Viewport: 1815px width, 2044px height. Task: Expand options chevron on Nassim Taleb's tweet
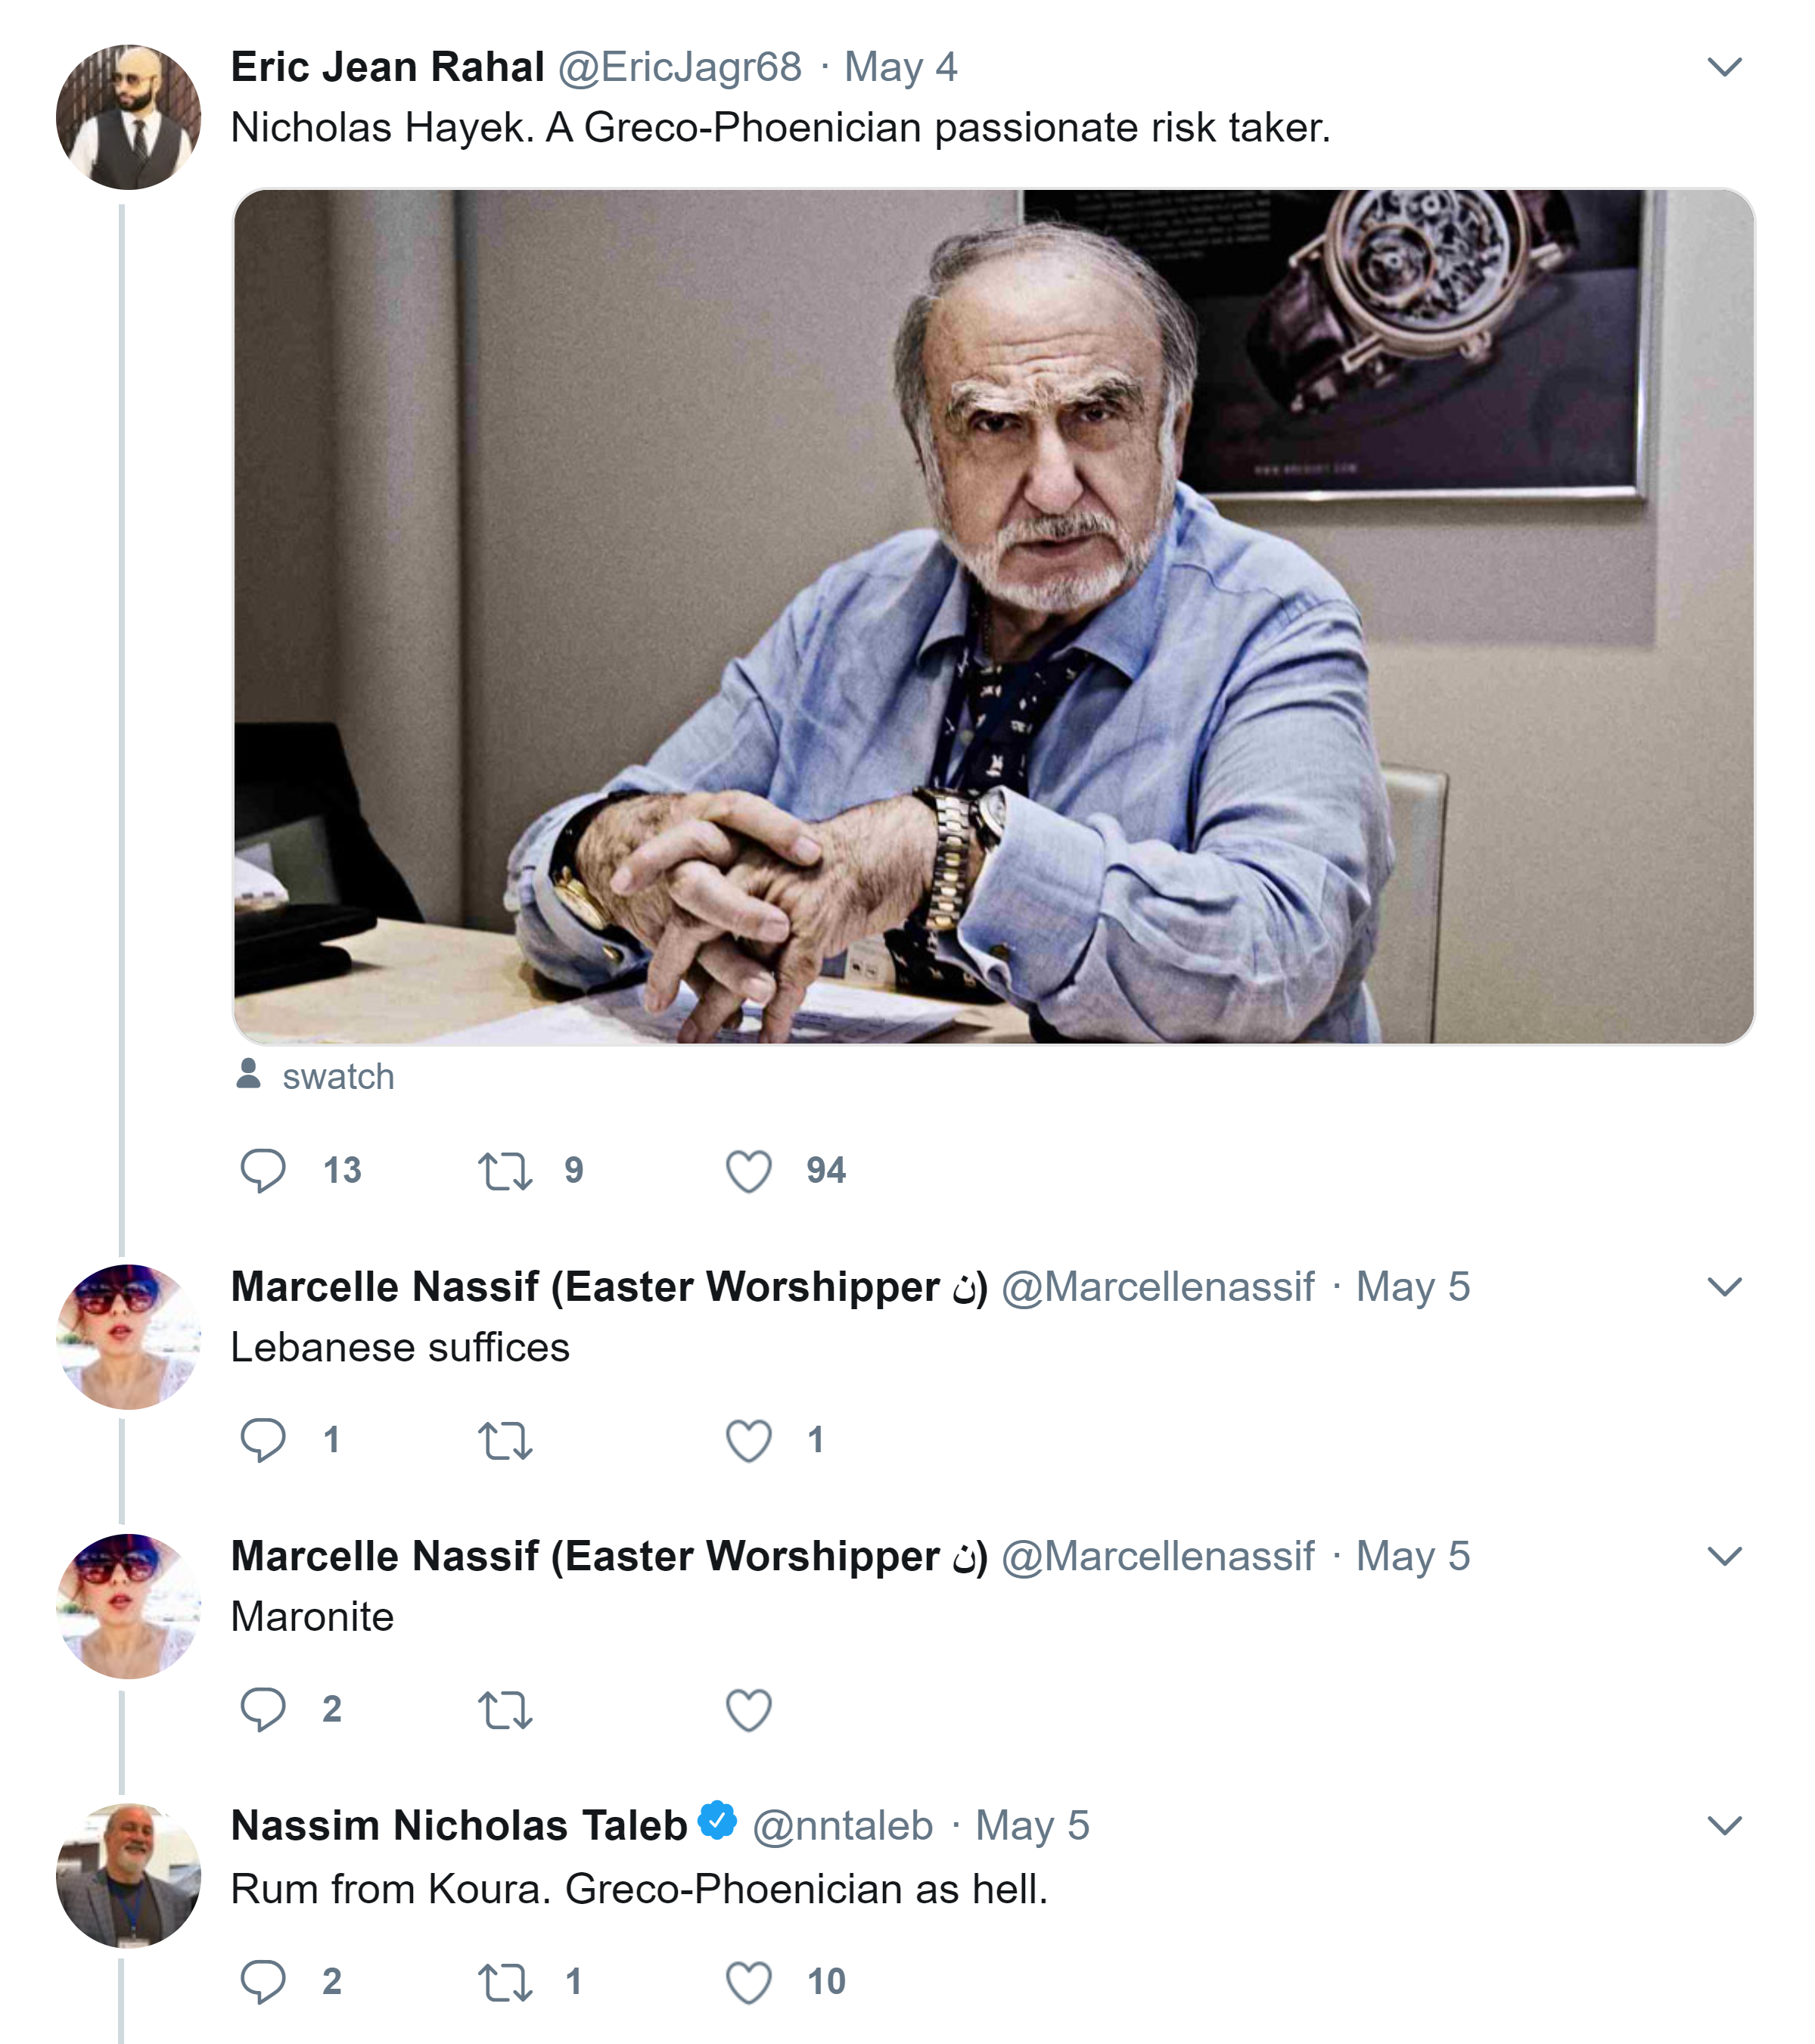tap(1724, 1826)
